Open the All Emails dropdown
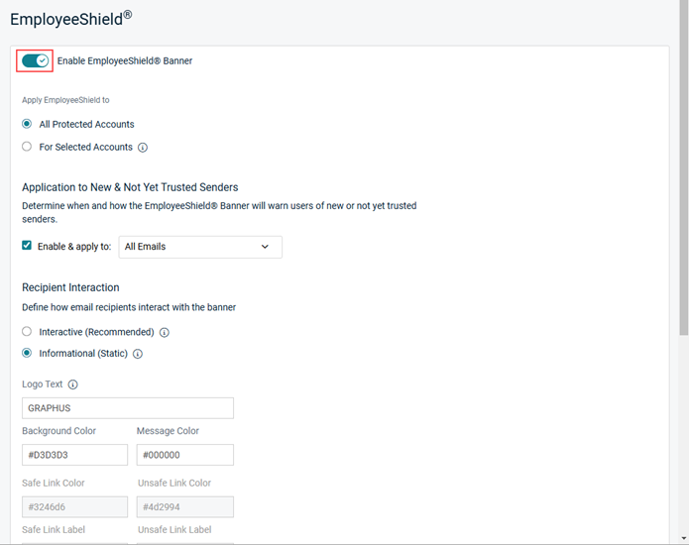 200,247
